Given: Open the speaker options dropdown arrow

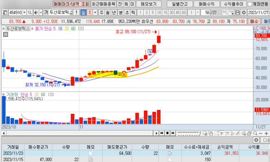Looking at the screenshot, I should [41, 13].
